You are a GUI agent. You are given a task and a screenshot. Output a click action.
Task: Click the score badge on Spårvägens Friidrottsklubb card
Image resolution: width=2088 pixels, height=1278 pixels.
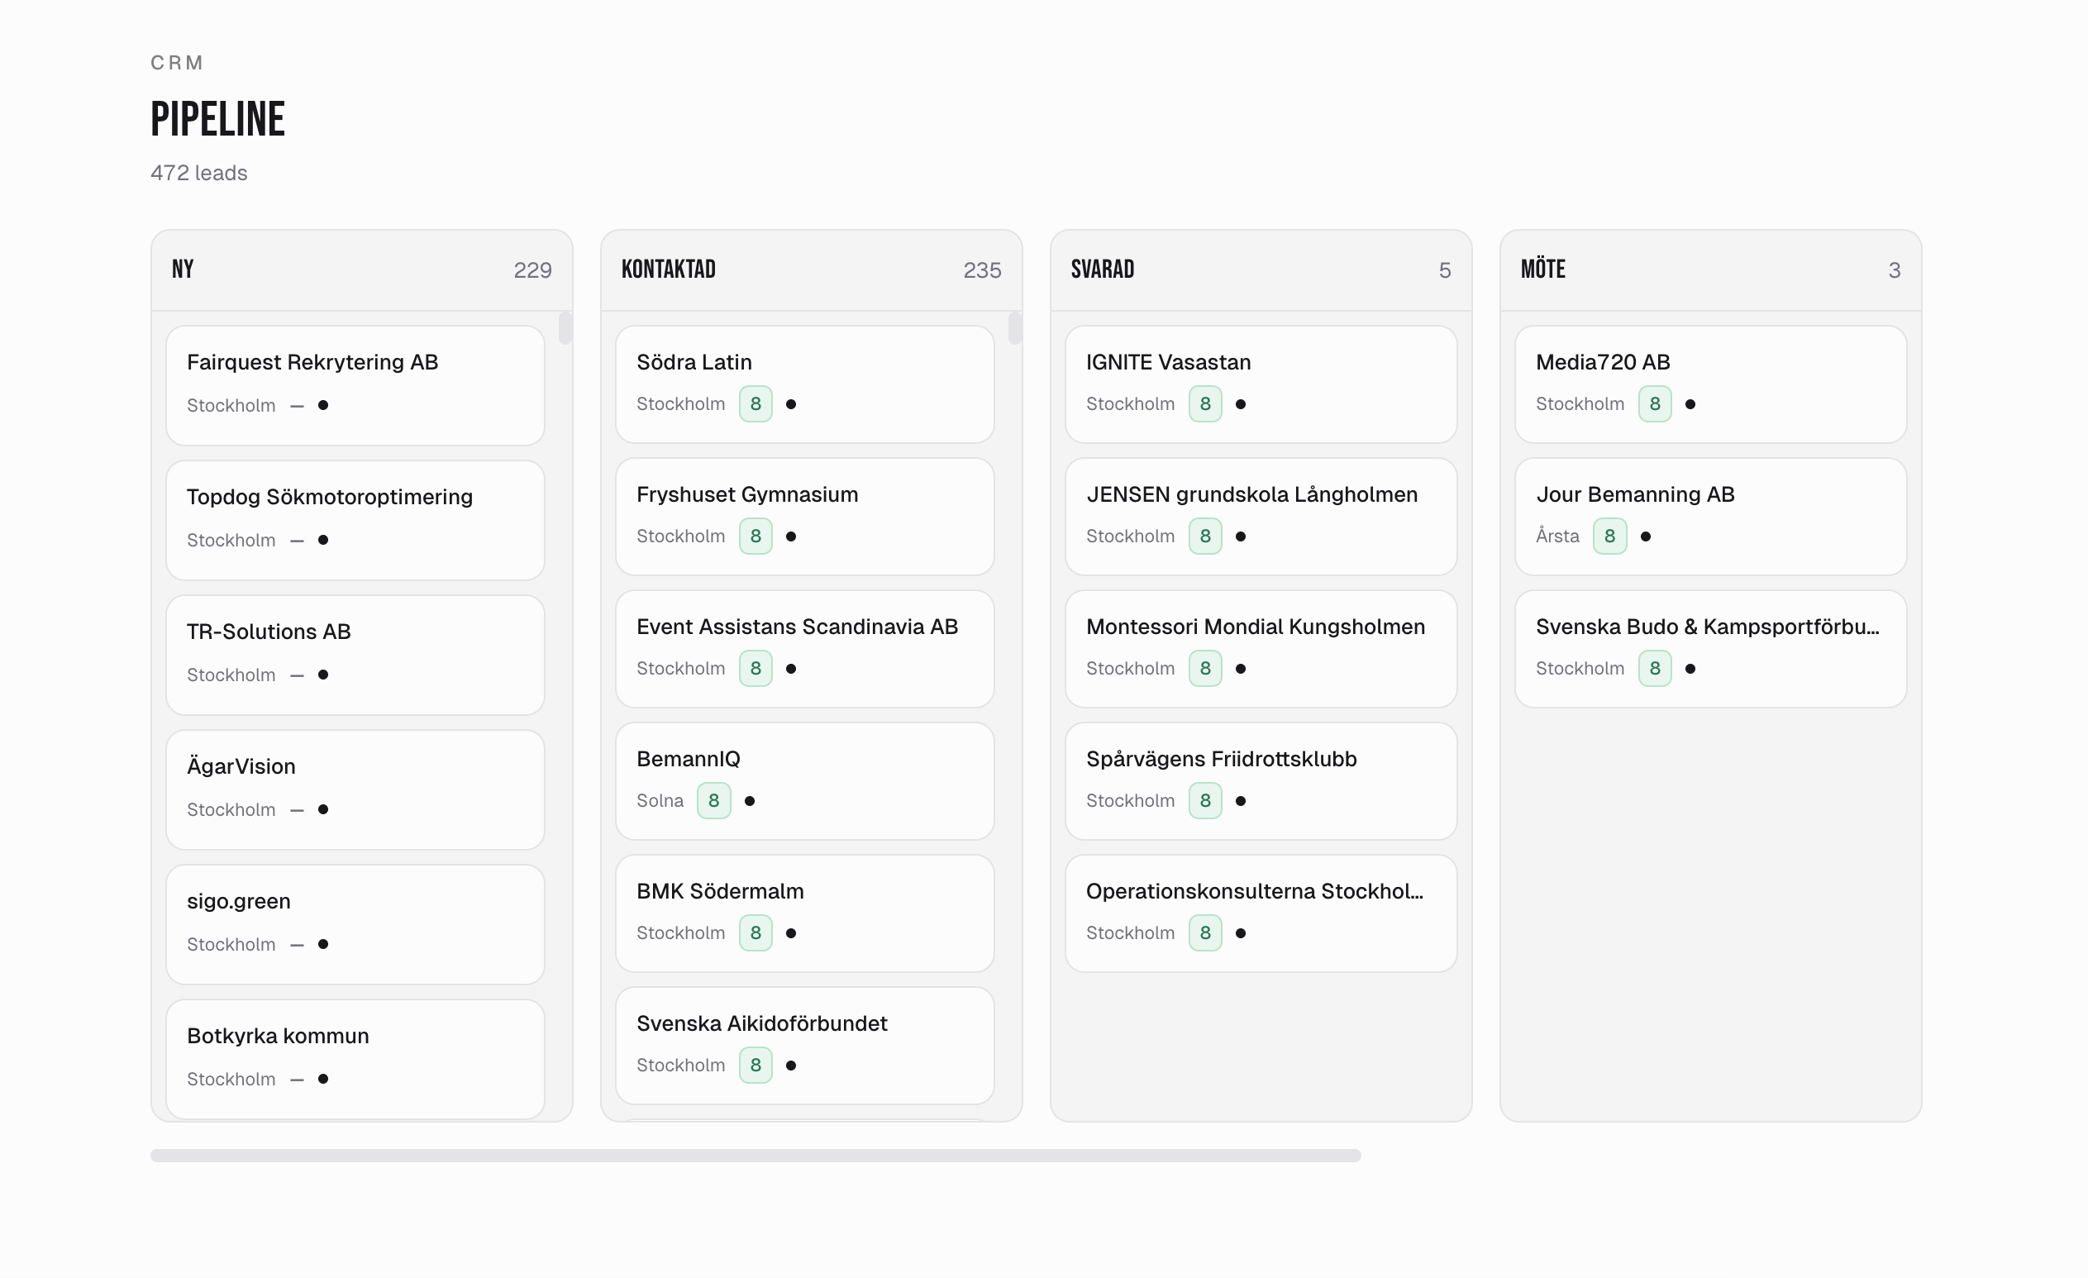(x=1205, y=800)
